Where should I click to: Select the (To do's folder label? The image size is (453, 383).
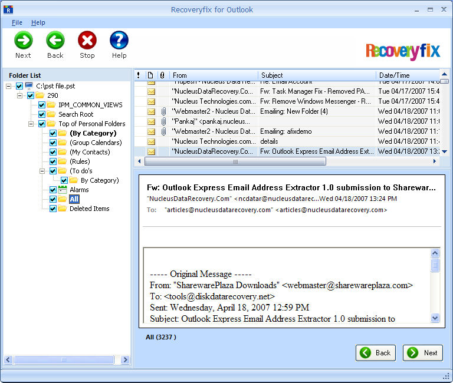coord(81,171)
